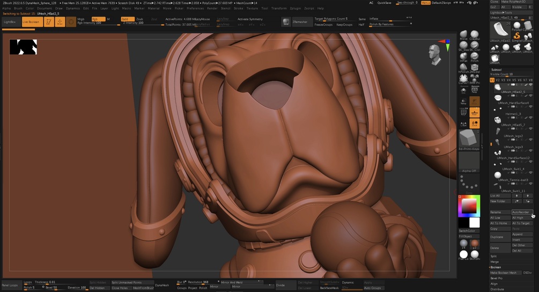Expand the Bevel Pro section
Viewport: 539px width, 292px height.
497,278
